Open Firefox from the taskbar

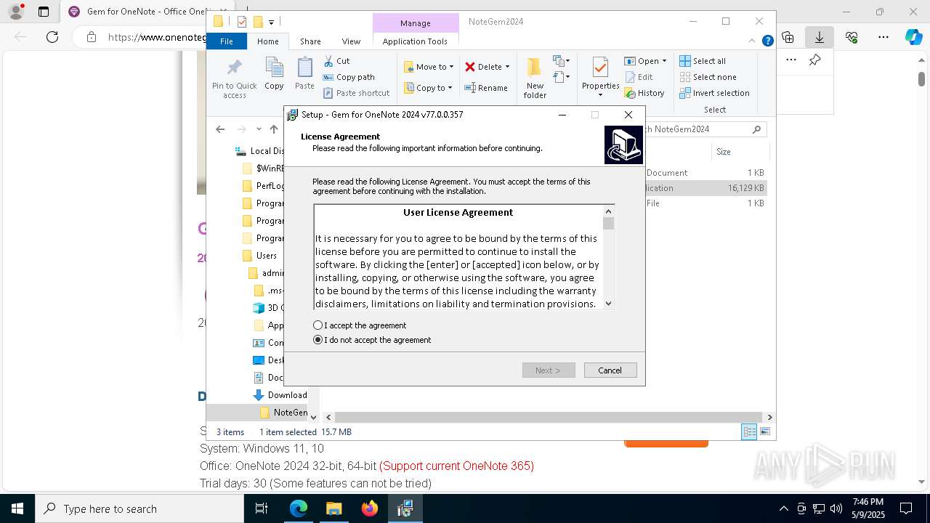pos(370,508)
